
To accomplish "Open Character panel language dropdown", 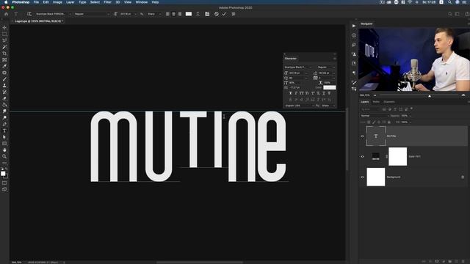I will coord(300,106).
